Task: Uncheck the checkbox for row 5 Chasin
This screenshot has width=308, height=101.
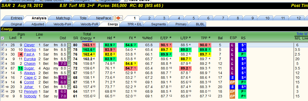Action: click(2, 64)
